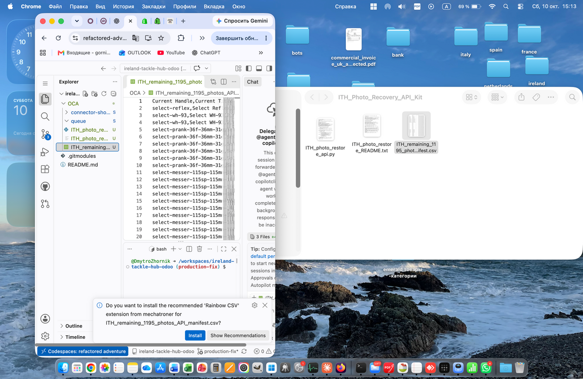Open the История menu in the menu bar

pos(123,7)
